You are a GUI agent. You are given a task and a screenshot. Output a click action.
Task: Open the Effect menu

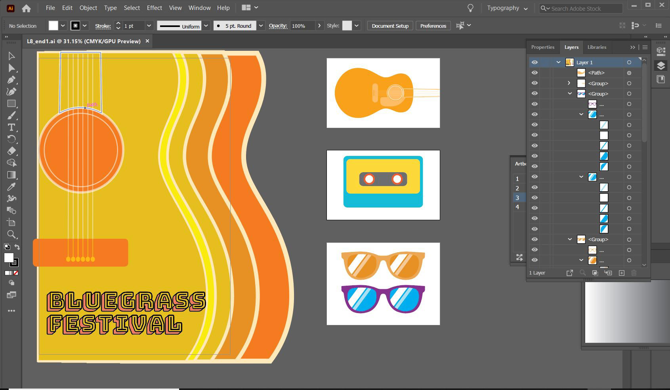[x=155, y=8]
